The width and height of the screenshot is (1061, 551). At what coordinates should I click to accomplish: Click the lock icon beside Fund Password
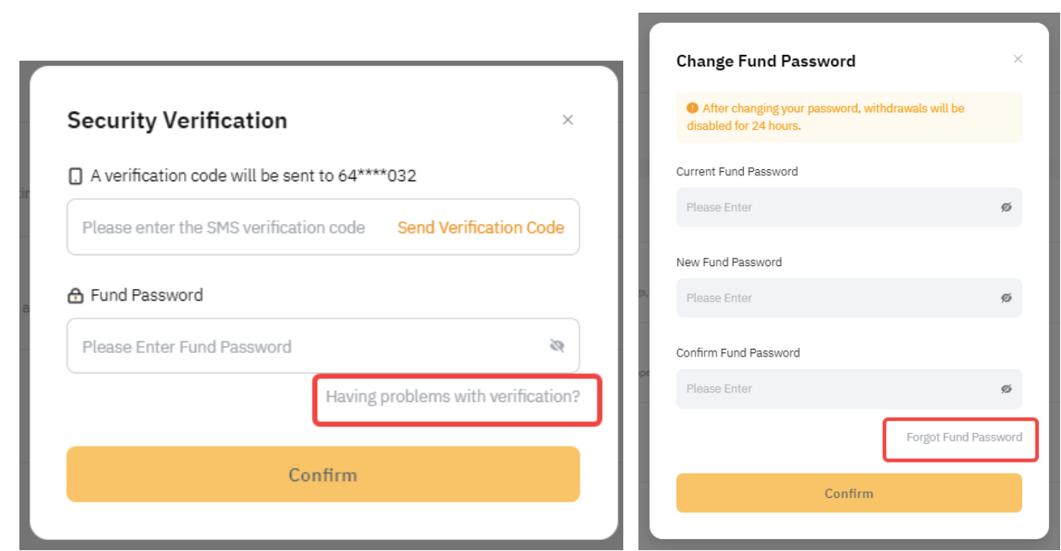75,296
